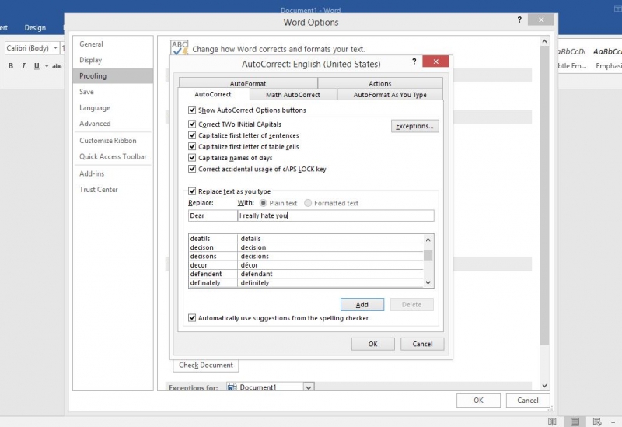This screenshot has height=427, width=622.
Task: Click the With text field containing the replacement
Action: point(335,215)
